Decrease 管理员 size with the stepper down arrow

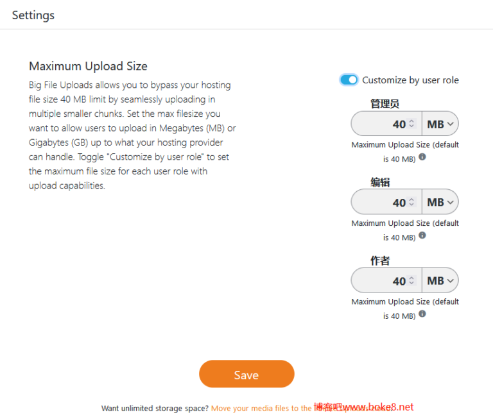(412, 127)
